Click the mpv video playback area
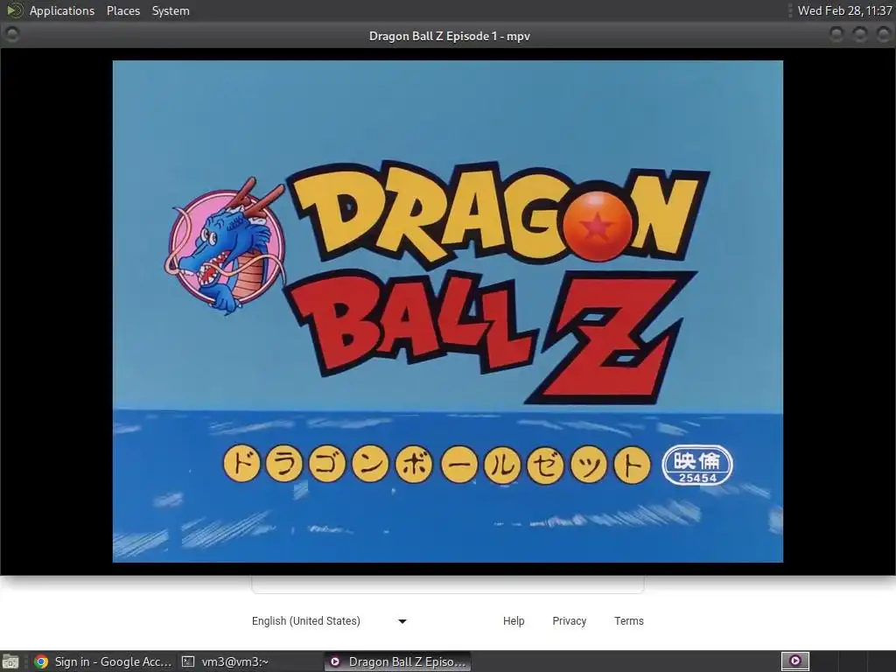 (447, 311)
